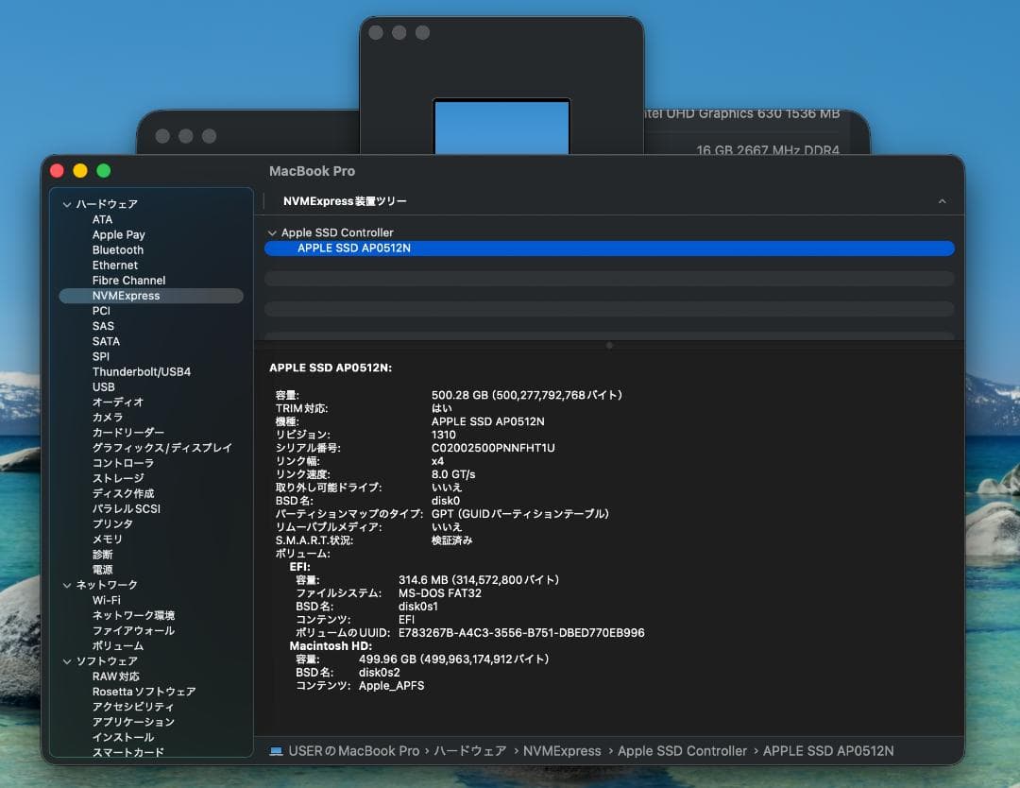Click the computer icon in the path bar
The width and height of the screenshot is (1020, 788).
point(276,751)
